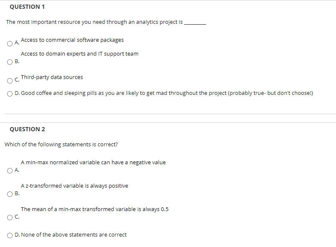The height and width of the screenshot is (247, 336).
Task: Click the answer text Third-party data sources
Action: (52, 77)
